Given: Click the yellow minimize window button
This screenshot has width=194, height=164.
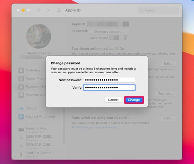Looking at the screenshot, I should (x=23, y=10).
